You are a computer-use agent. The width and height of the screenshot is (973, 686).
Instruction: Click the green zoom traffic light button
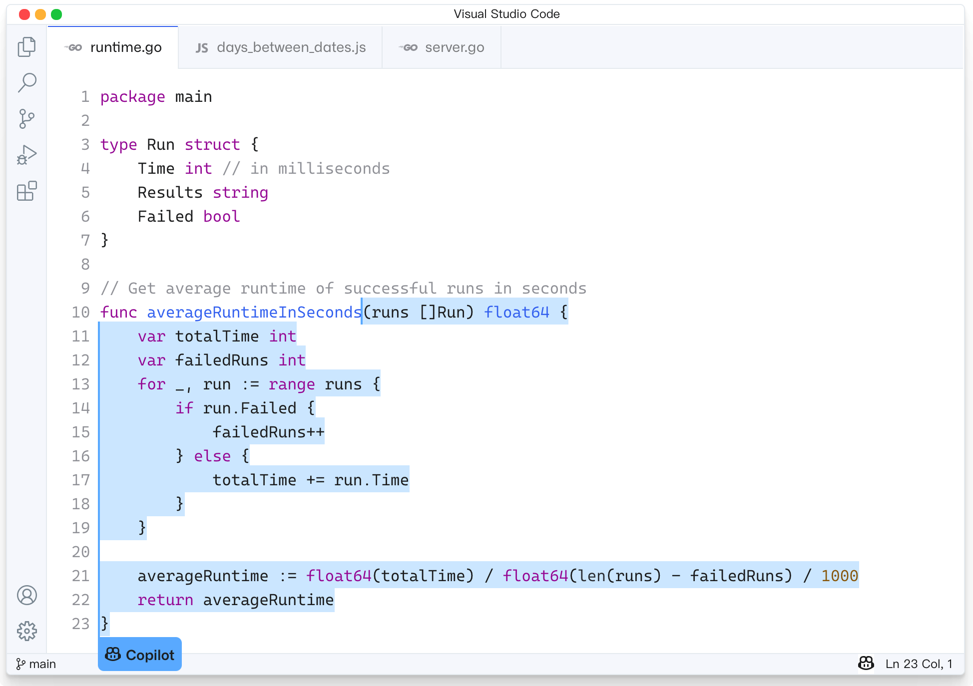[x=57, y=14]
